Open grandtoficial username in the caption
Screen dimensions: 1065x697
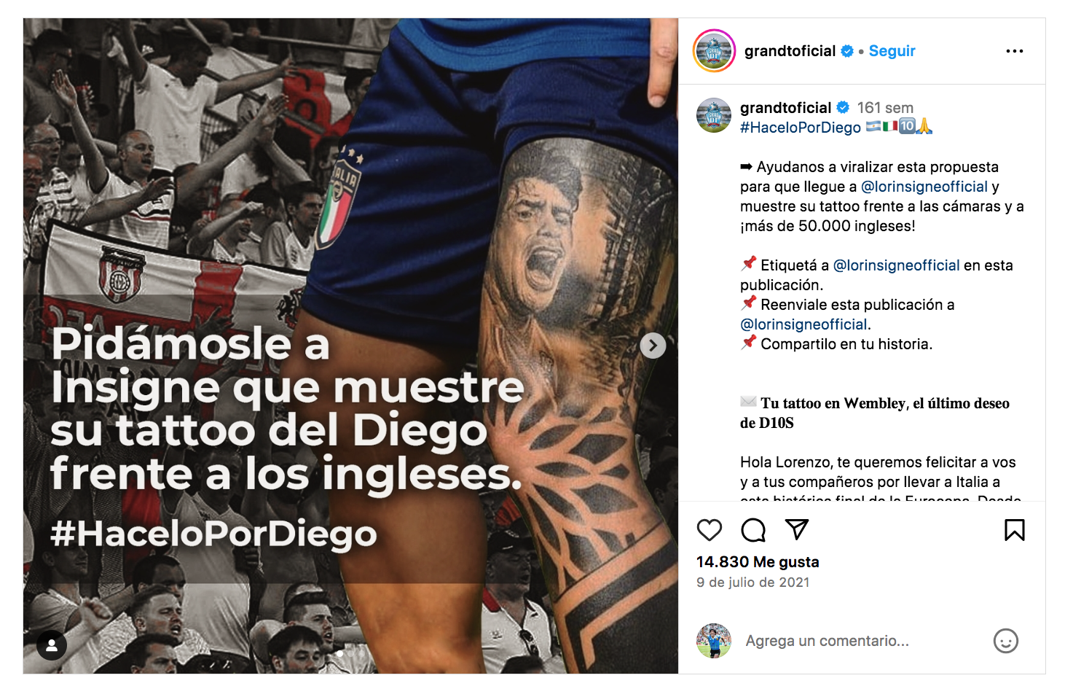[785, 108]
